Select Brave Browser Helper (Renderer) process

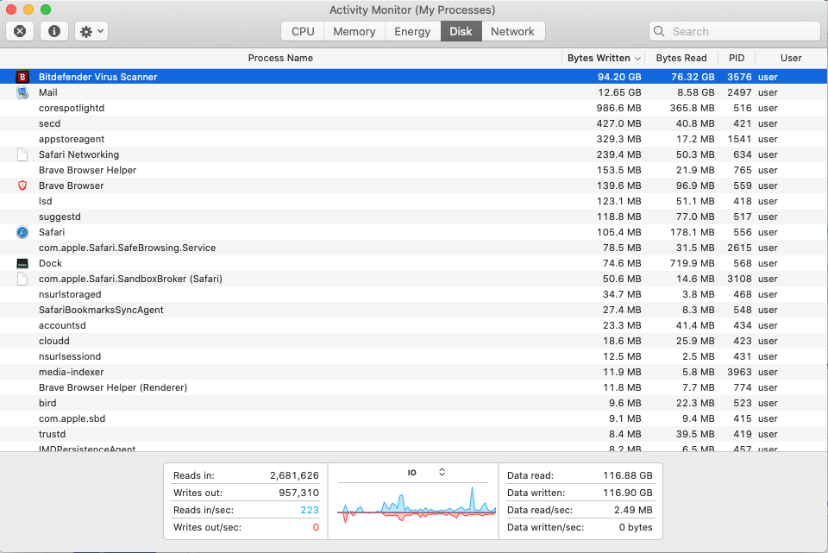pyautogui.click(x=113, y=387)
